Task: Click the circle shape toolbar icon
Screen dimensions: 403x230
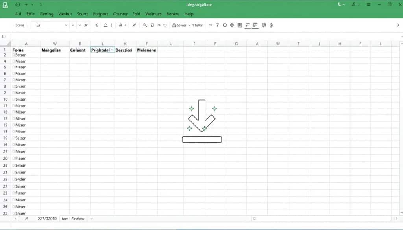Action: 225,25
